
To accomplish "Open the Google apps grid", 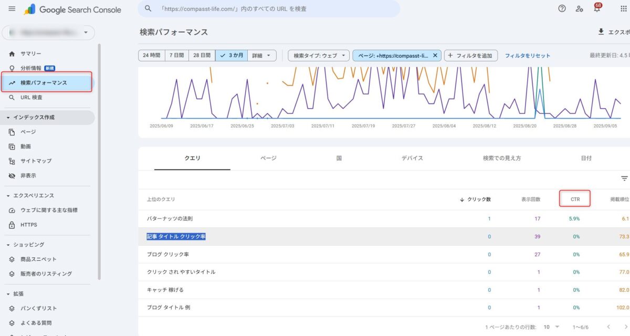I will [623, 9].
